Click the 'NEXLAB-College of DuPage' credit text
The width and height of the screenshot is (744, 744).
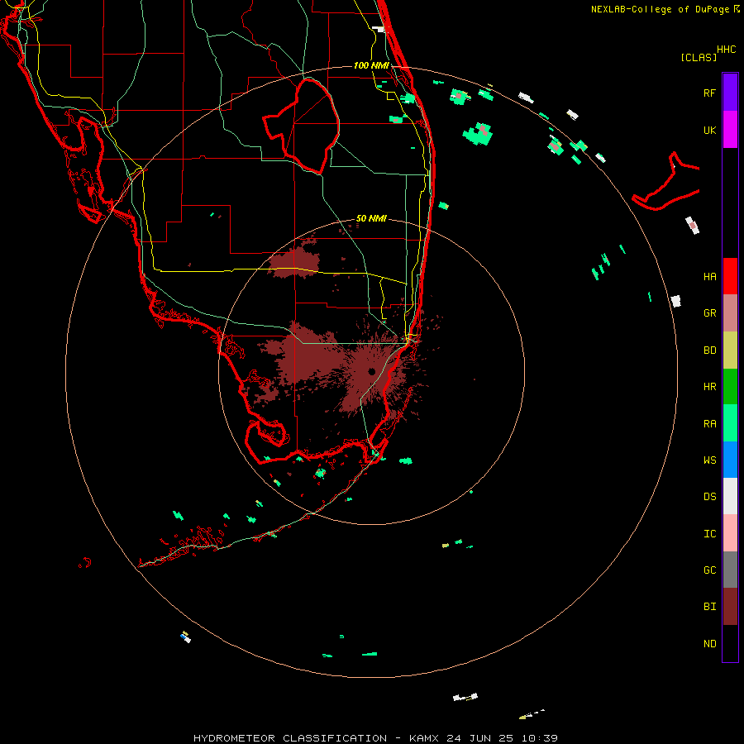point(660,9)
